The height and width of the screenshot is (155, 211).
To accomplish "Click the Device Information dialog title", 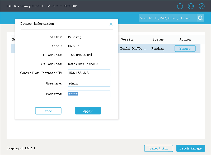I will [x=37, y=24].
